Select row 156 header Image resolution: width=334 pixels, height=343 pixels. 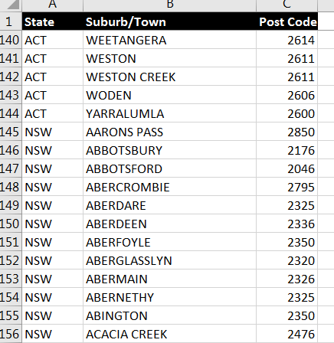click(11, 334)
